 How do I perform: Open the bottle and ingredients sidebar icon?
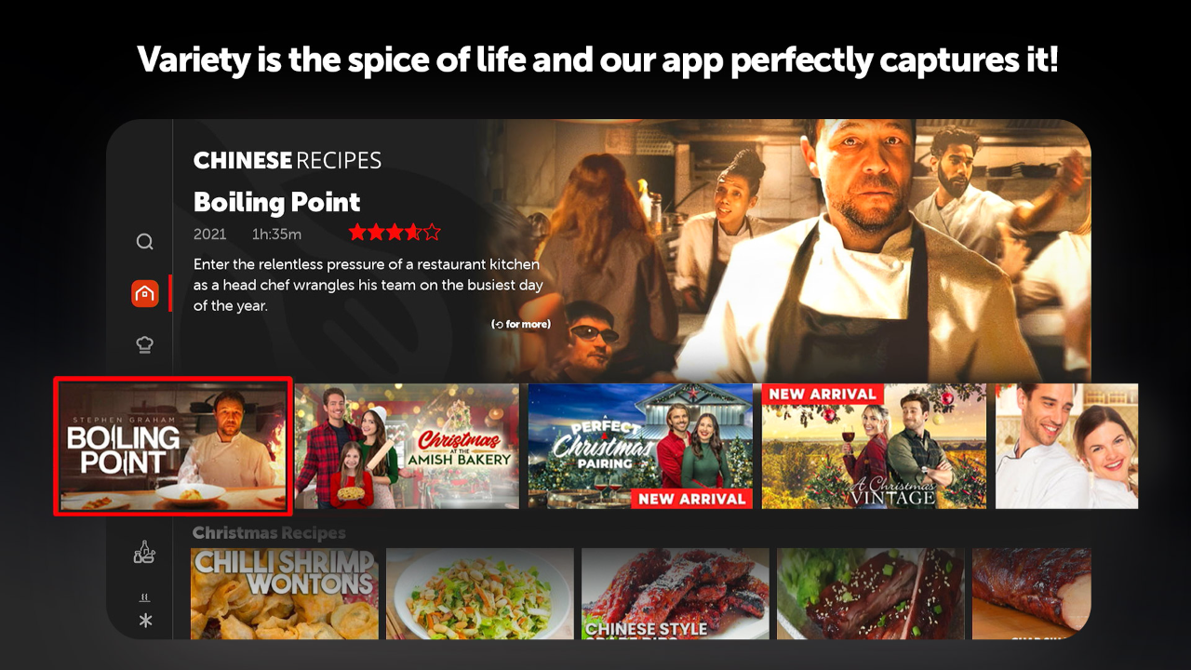click(144, 553)
